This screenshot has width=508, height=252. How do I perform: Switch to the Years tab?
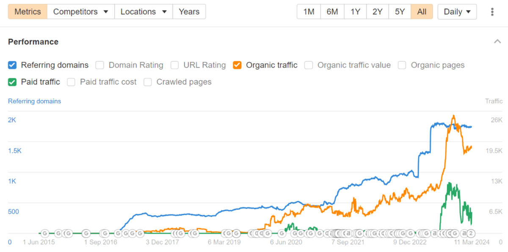click(189, 12)
